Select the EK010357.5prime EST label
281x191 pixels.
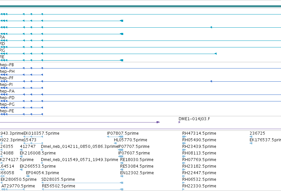click(41, 133)
